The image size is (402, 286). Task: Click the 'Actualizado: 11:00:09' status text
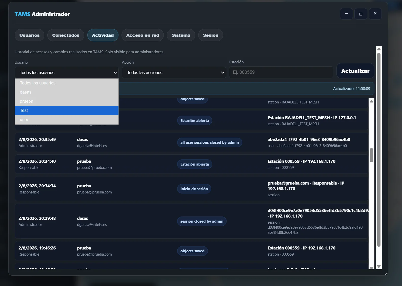(352, 89)
